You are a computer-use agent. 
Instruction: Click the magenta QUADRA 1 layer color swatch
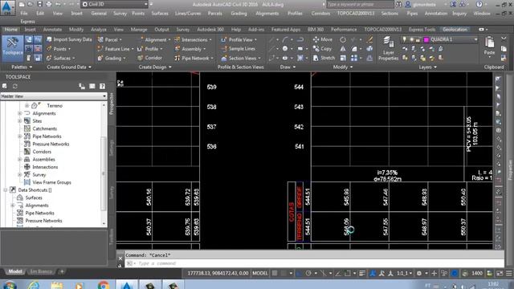coord(426,39)
